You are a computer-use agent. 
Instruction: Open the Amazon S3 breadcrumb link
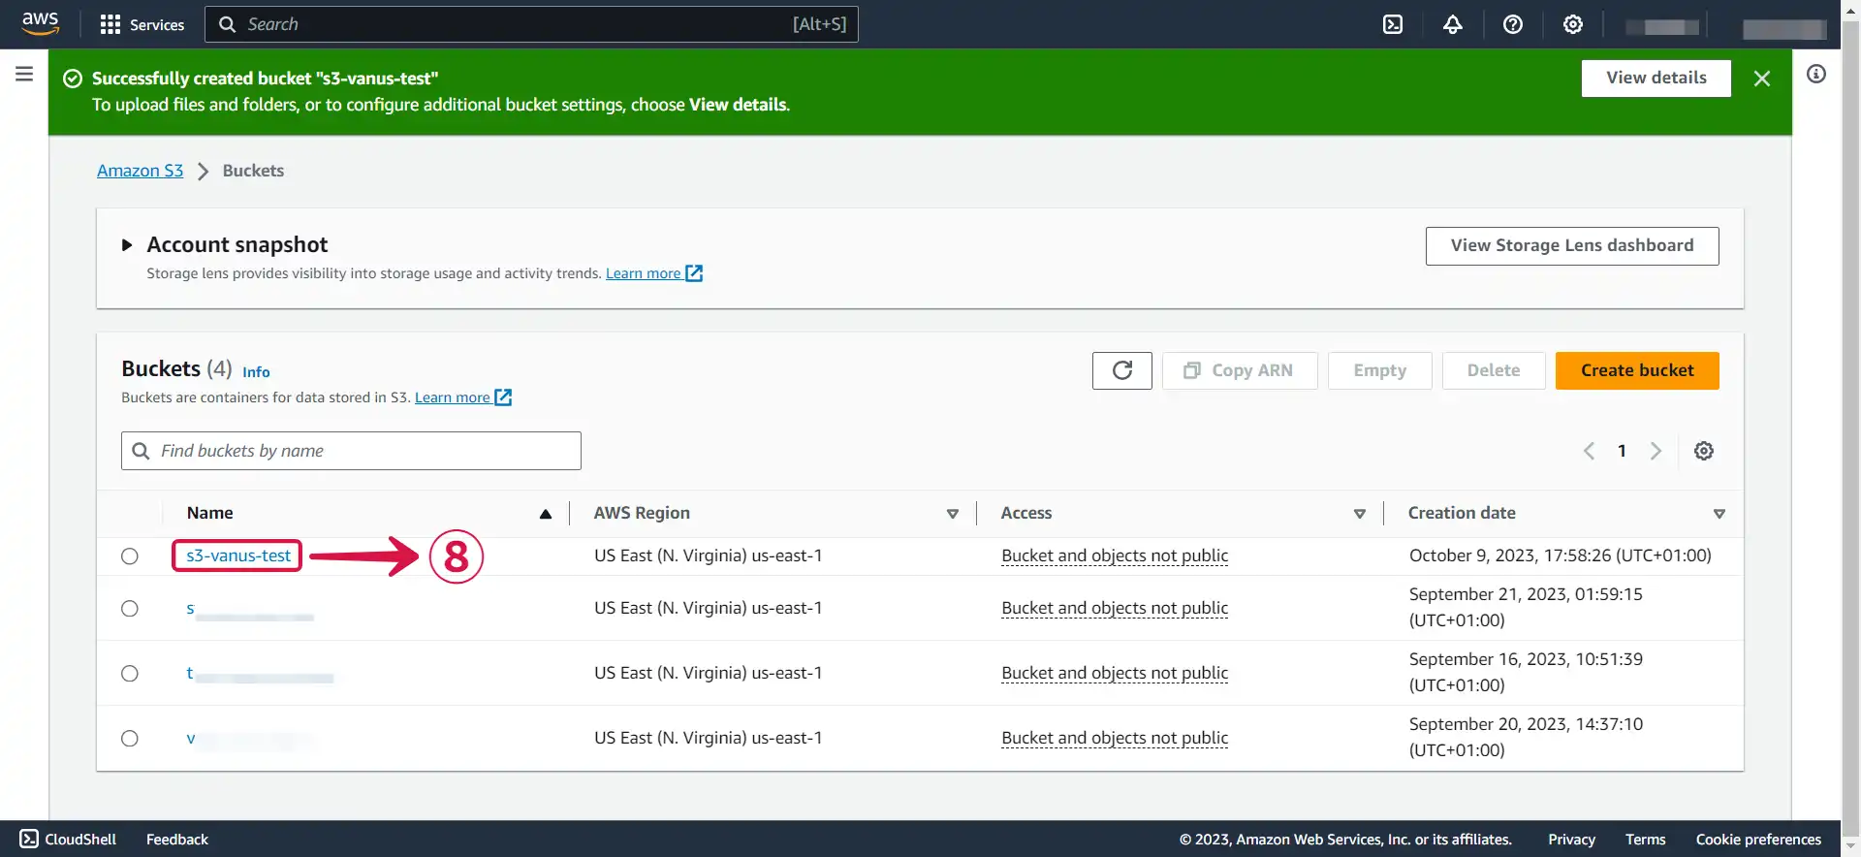click(x=140, y=171)
